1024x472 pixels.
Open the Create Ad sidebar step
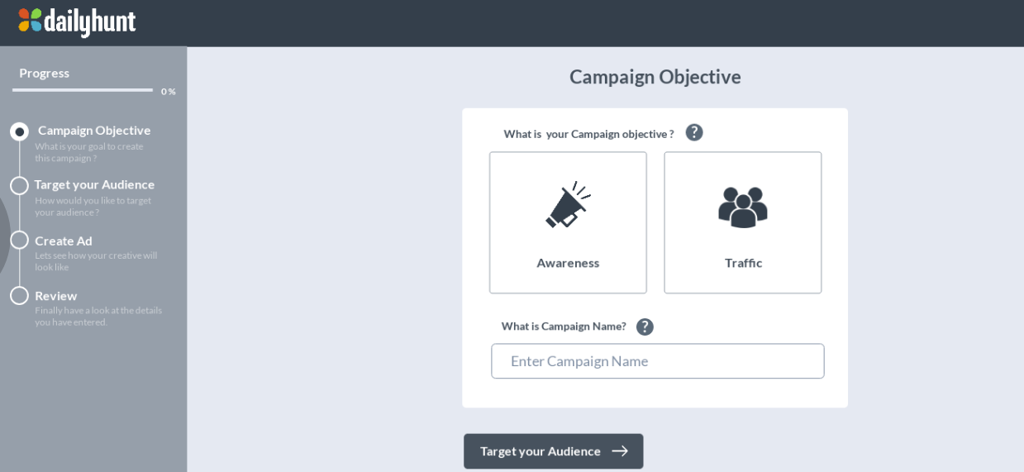point(64,241)
